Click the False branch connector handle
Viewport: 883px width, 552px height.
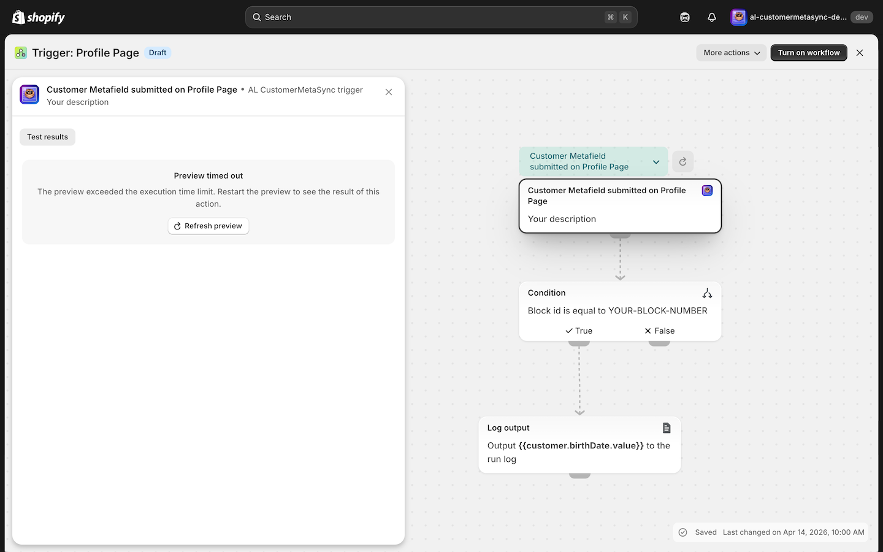click(659, 343)
